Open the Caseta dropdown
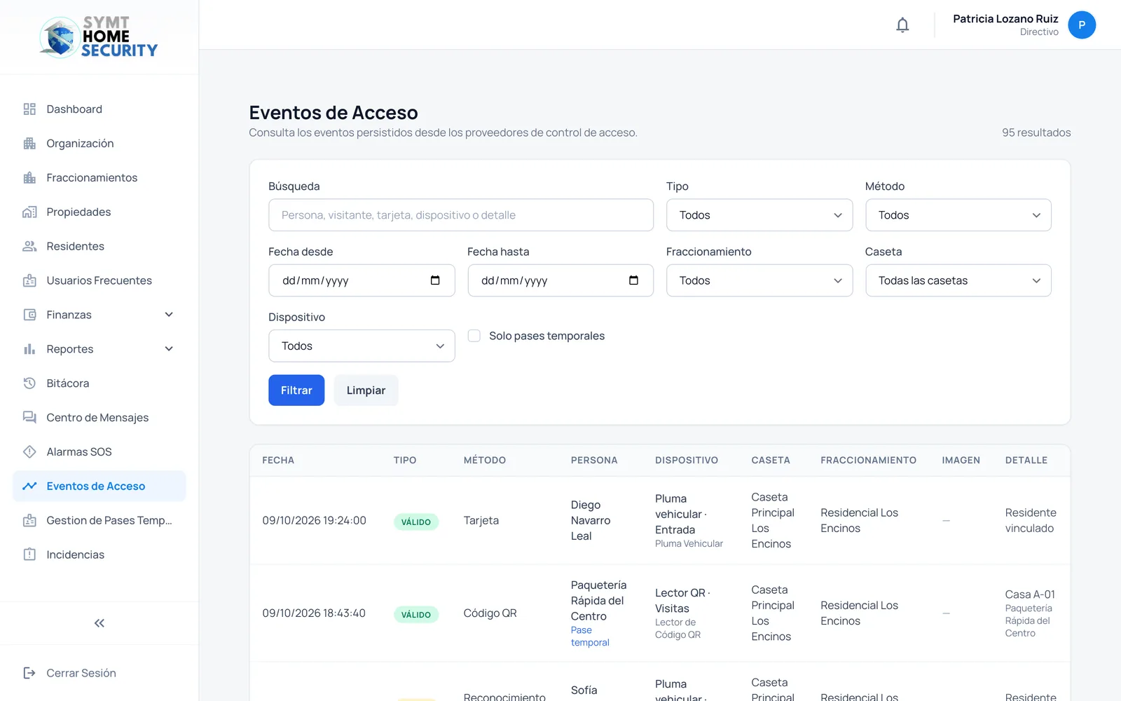This screenshot has height=701, width=1121. 958,280
